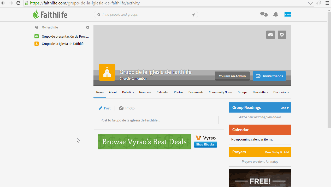Open the messages chat bubbles icon

click(x=264, y=15)
